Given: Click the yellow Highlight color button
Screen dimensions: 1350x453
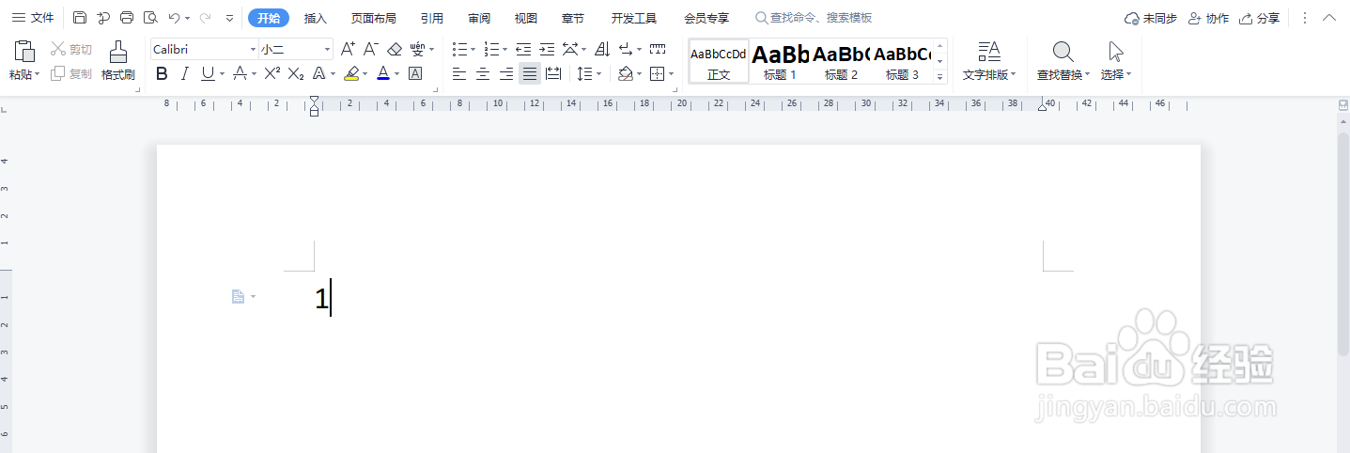Looking at the screenshot, I should pos(351,73).
